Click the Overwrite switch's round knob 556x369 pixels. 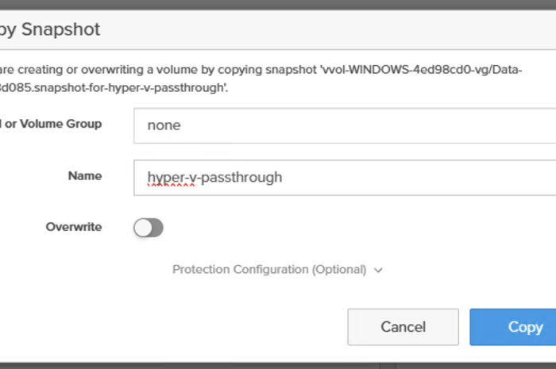pos(143,228)
